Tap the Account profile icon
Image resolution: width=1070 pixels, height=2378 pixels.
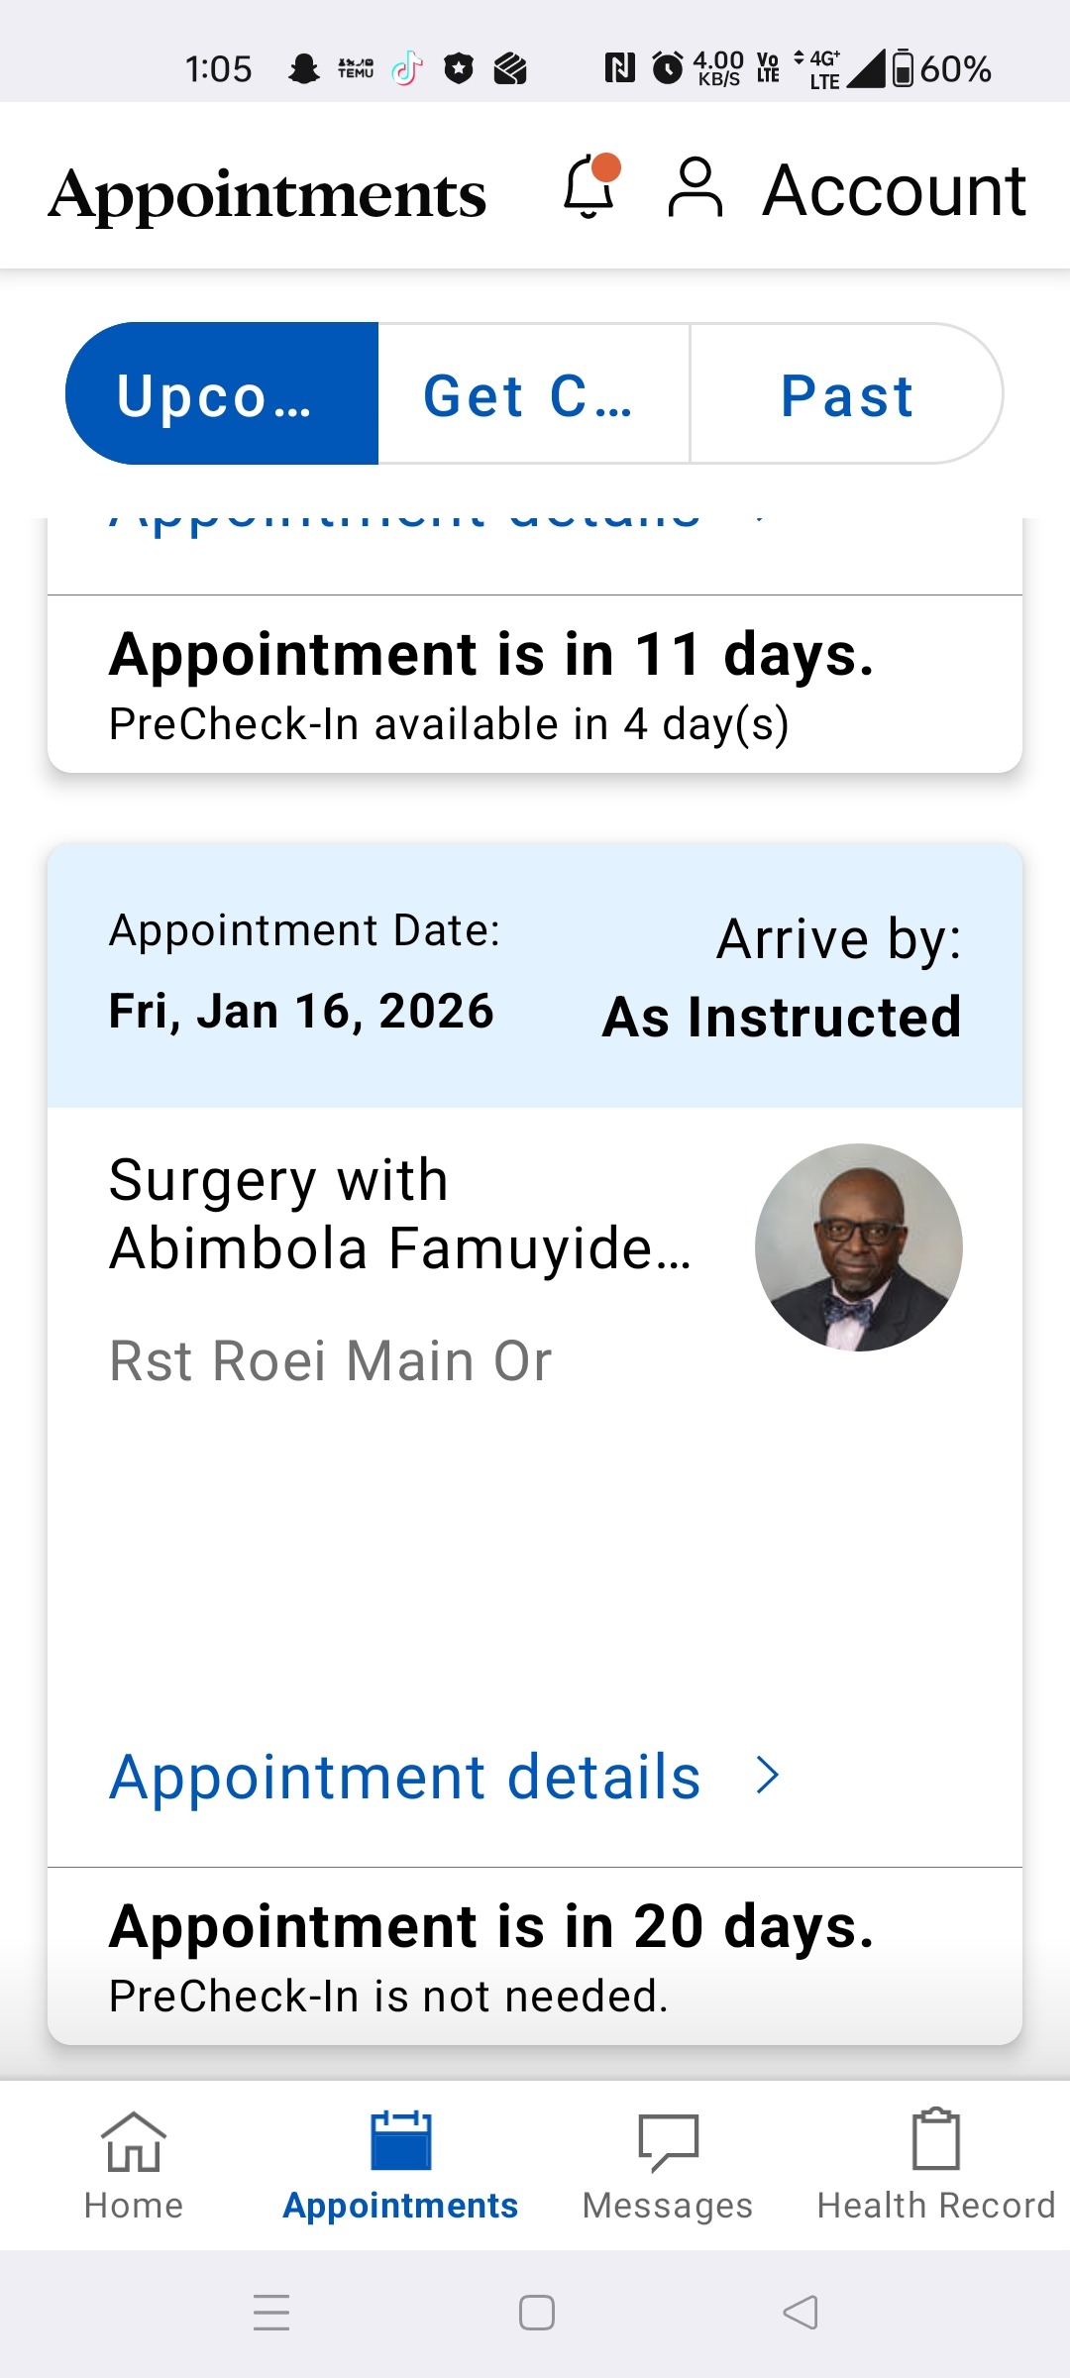click(695, 187)
